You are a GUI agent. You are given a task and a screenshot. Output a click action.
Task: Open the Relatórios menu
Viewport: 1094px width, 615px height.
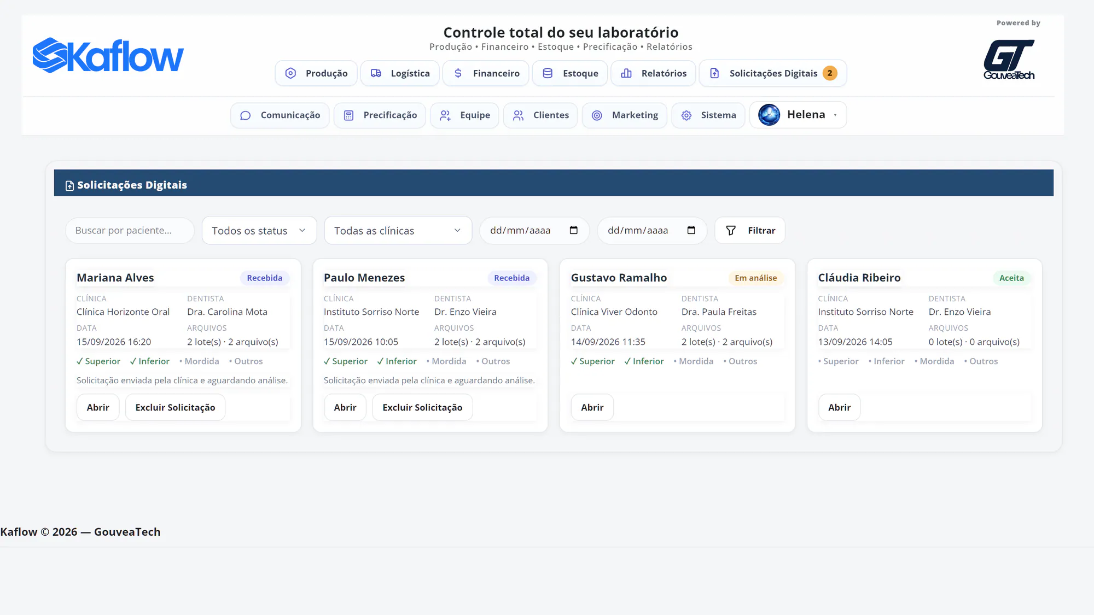point(653,73)
